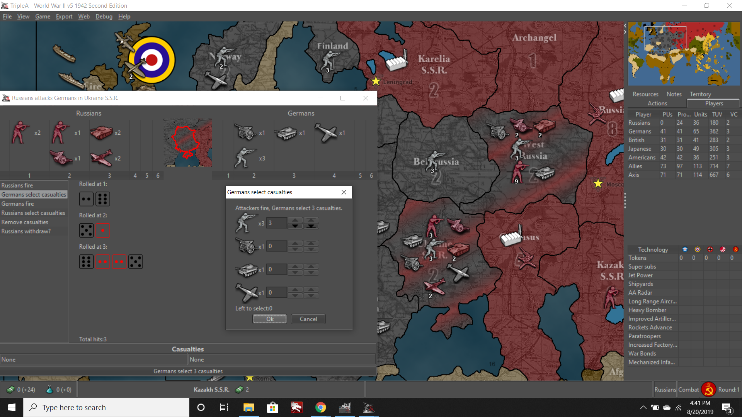Click the artillery casualty count field

[277, 246]
